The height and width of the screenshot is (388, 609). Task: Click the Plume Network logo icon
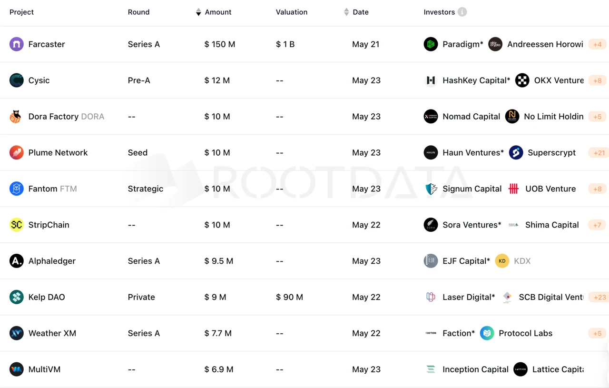17,153
